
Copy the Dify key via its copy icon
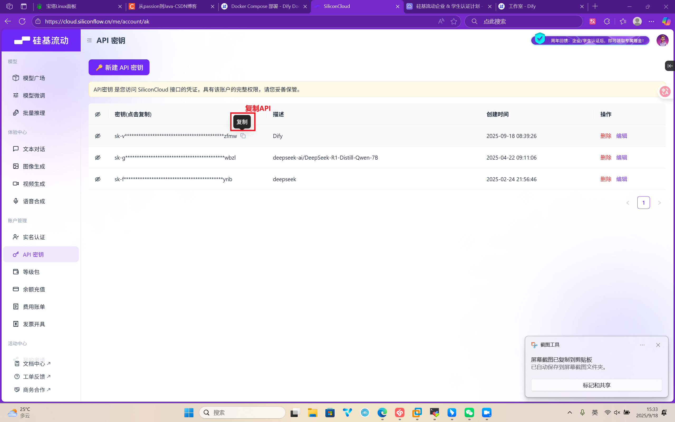pos(243,136)
